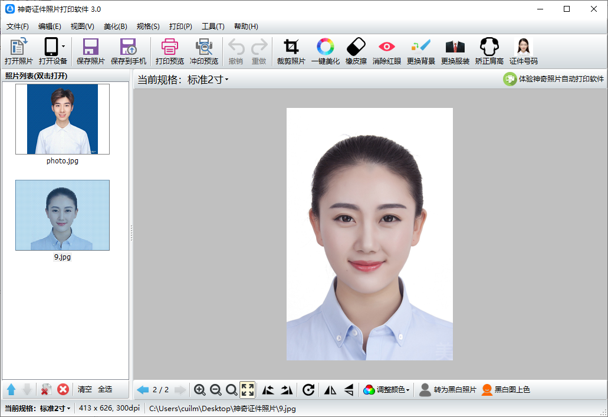Click the zoom in magnifier icon
The image size is (608, 417).
tap(200, 390)
